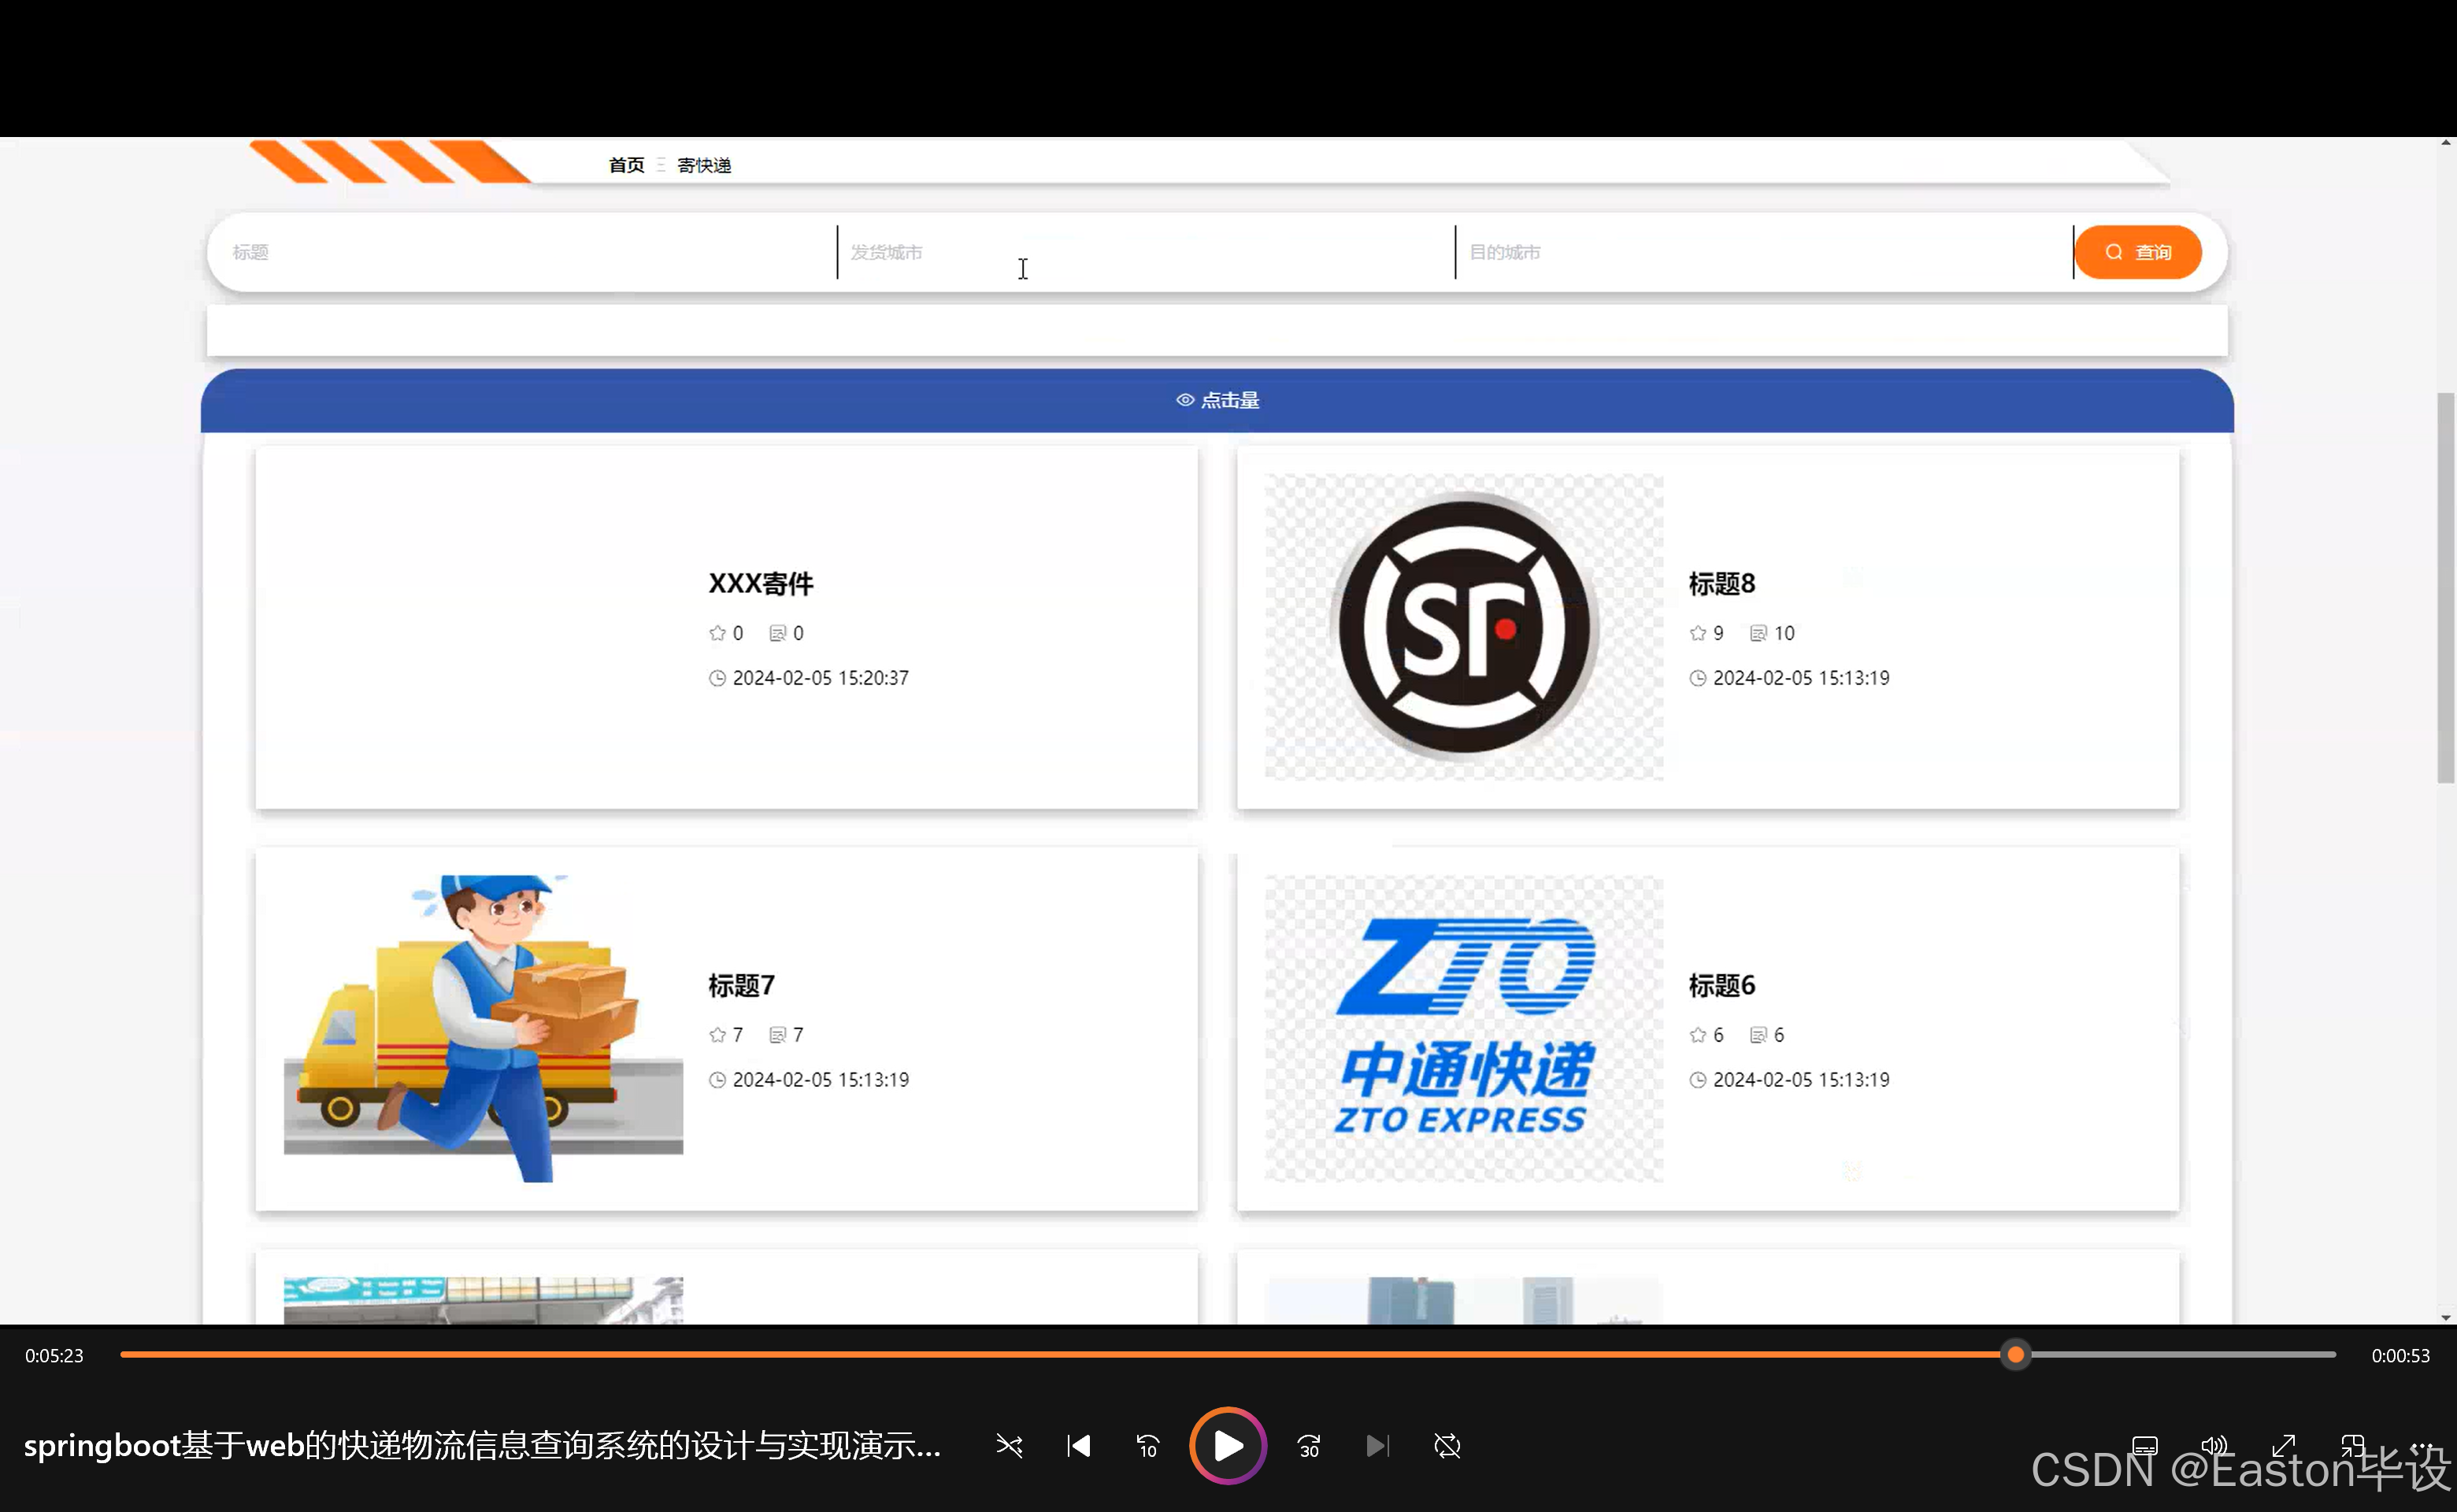This screenshot has width=2457, height=1512.
Task: Click the comment icon on 标题8
Action: (1758, 633)
